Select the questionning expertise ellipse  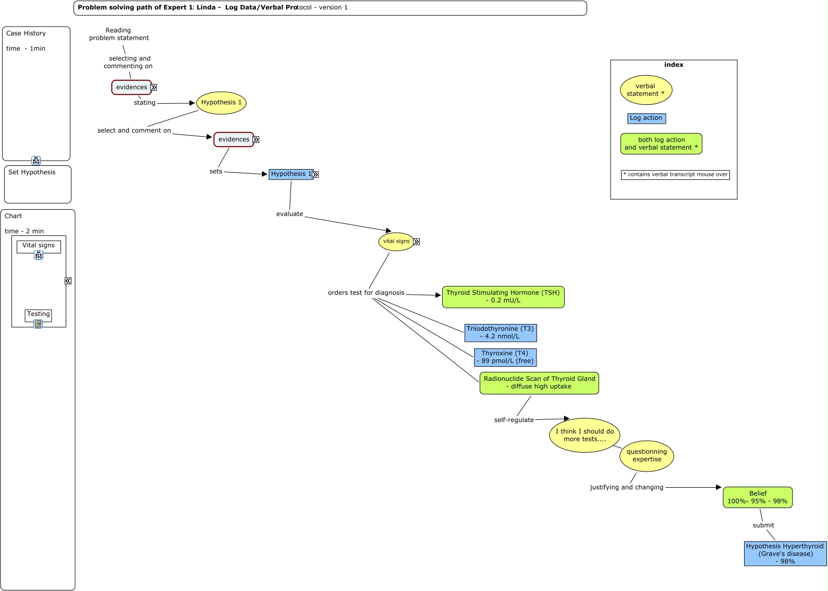647,456
